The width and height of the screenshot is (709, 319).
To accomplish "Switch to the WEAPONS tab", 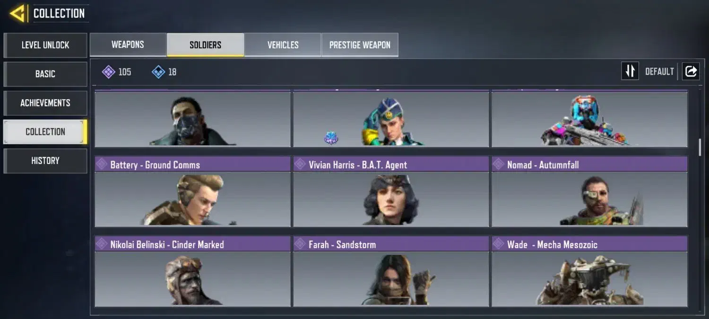I will pyautogui.click(x=128, y=45).
